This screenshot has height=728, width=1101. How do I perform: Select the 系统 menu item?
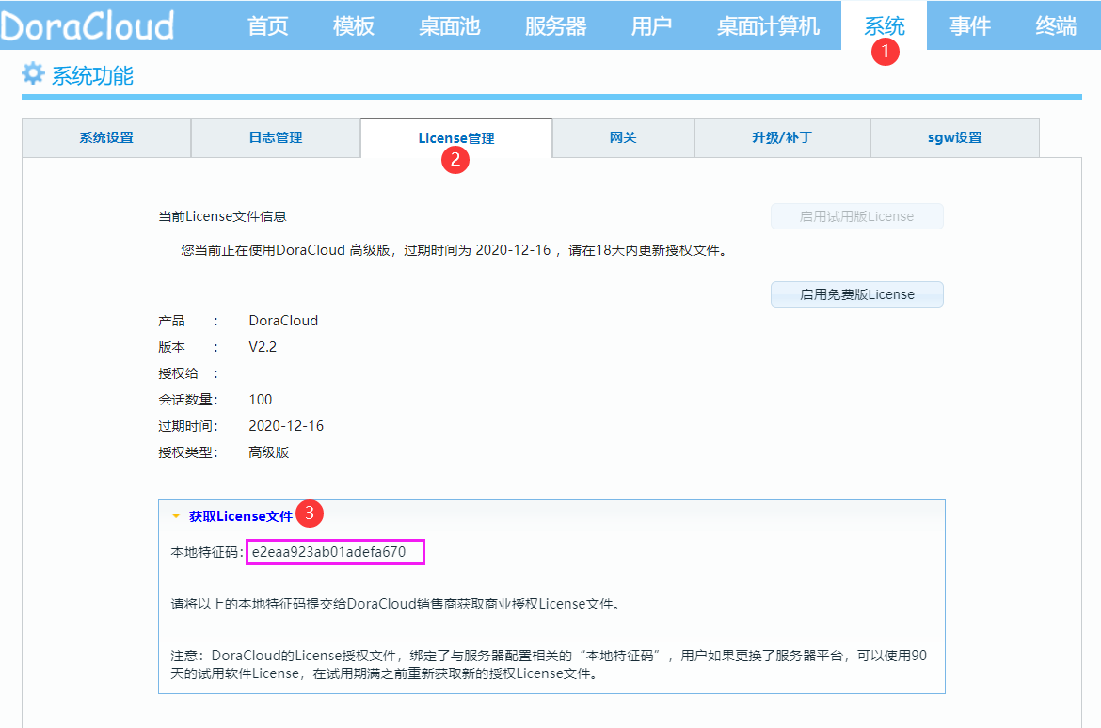pyautogui.click(x=884, y=26)
